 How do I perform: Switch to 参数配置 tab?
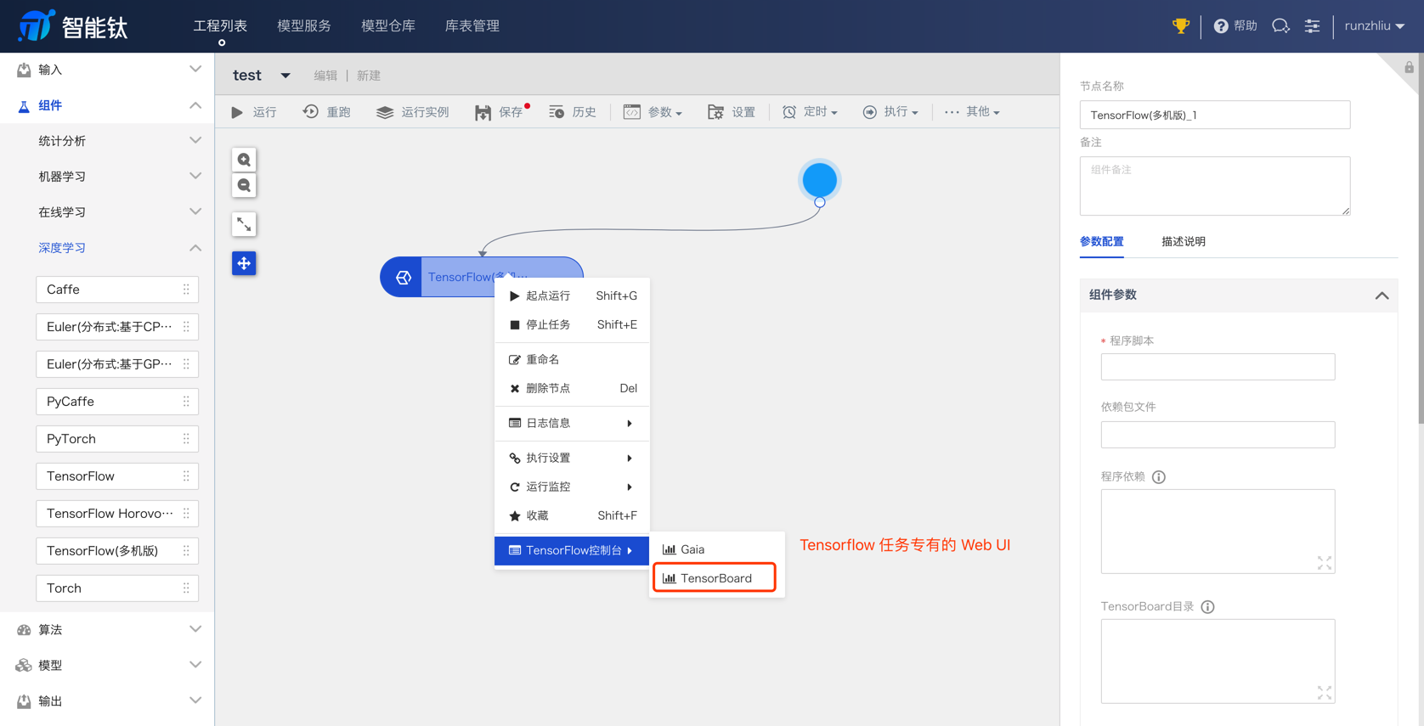1101,242
